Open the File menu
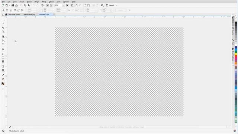 [x=3, y=1]
